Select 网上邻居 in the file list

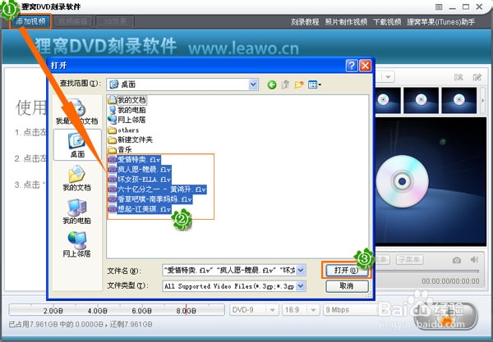(x=127, y=120)
